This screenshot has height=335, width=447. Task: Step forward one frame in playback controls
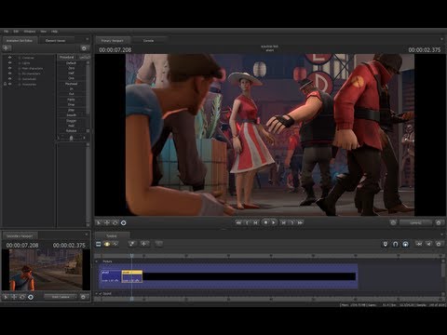pos(283,222)
